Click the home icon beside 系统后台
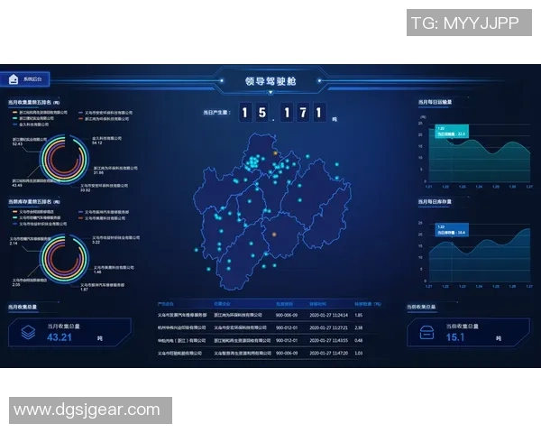 [x=14, y=78]
